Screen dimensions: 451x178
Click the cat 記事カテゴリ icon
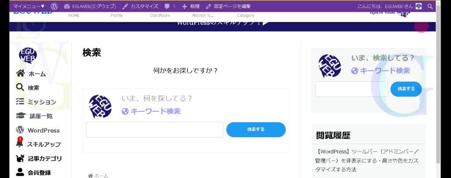pos(20,158)
